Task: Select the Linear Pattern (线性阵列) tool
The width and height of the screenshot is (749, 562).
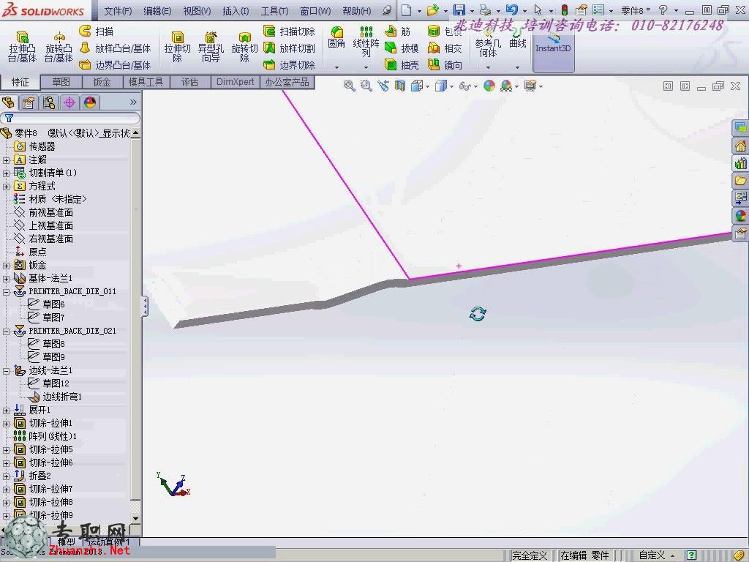Action: pyautogui.click(x=366, y=42)
